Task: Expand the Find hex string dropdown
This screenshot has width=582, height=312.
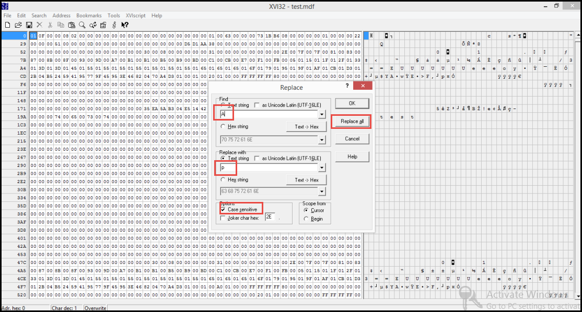Action: point(322,139)
